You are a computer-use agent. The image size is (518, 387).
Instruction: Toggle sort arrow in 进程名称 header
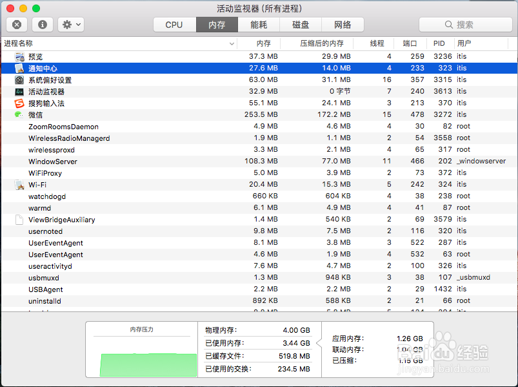pyautogui.click(x=232, y=44)
